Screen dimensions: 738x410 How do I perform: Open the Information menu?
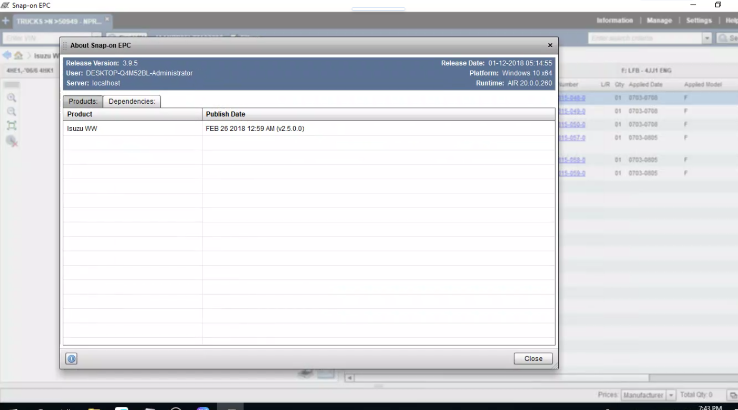click(x=615, y=21)
